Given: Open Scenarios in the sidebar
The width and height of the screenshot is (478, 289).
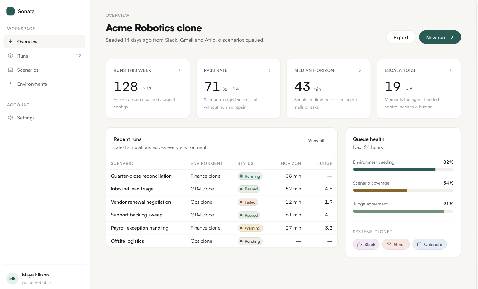Looking at the screenshot, I should point(44,70).
